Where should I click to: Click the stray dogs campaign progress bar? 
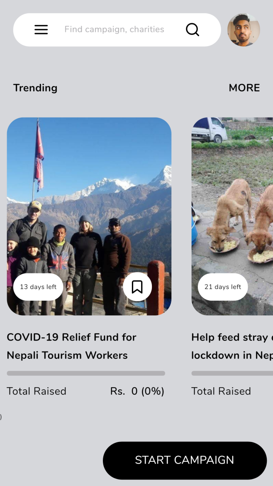pyautogui.click(x=232, y=373)
